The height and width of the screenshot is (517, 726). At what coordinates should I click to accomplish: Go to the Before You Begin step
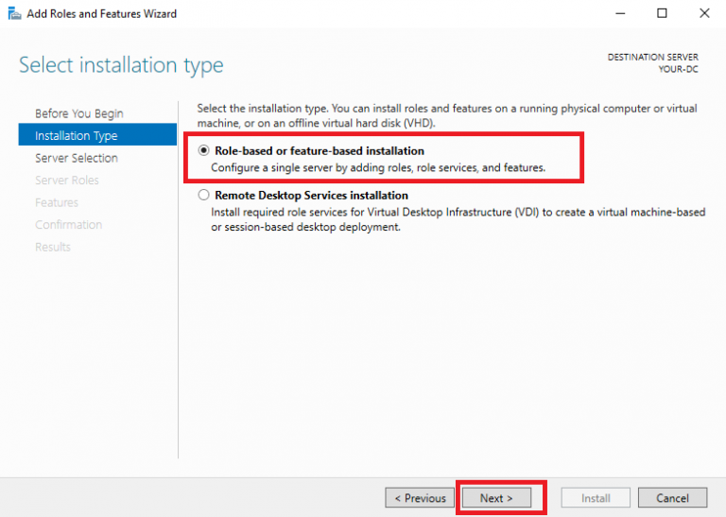click(79, 113)
